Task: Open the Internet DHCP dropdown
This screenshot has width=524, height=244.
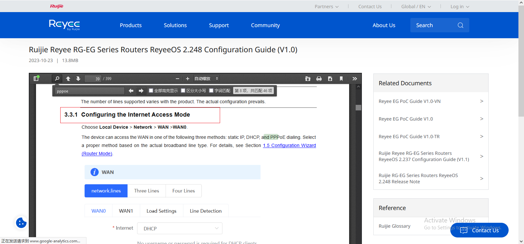Action: point(180,228)
